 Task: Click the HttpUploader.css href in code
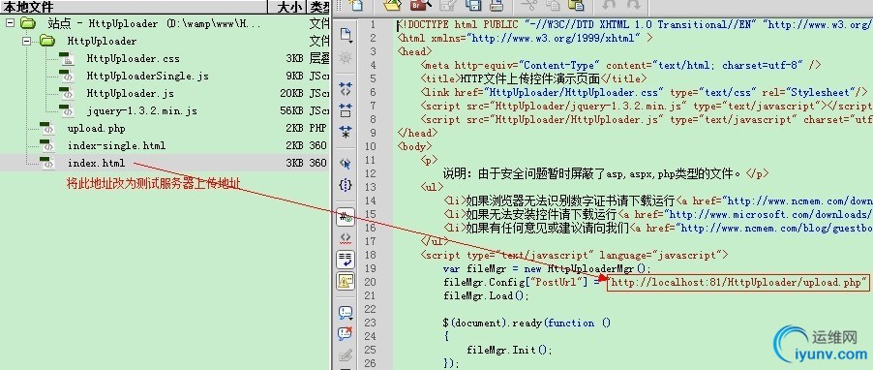click(574, 92)
